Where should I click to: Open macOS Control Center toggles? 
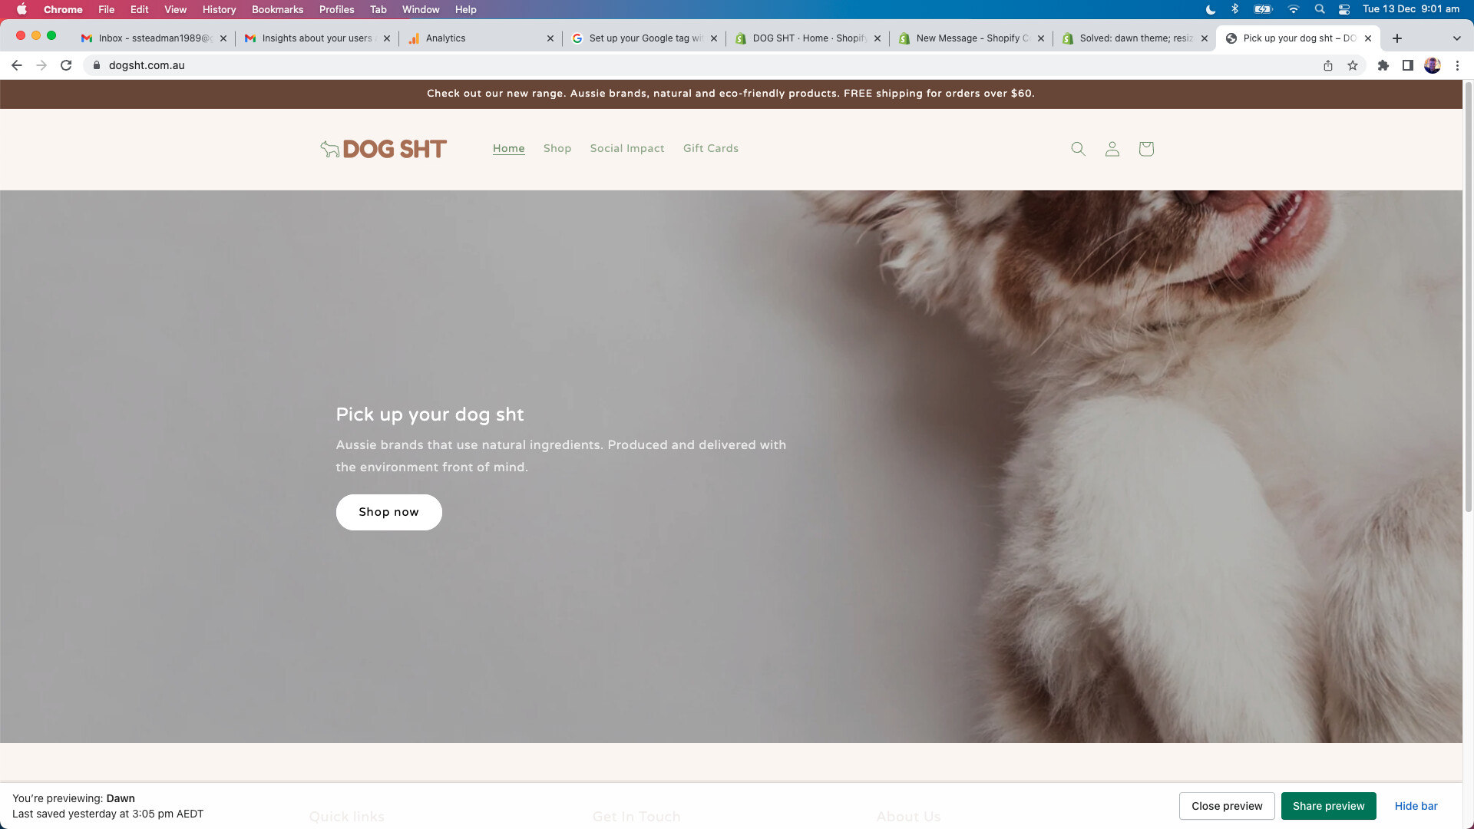pos(1344,9)
